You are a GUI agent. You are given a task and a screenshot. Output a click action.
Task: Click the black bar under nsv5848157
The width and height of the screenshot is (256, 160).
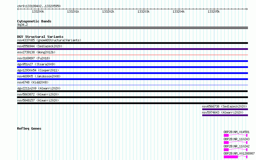132,103
